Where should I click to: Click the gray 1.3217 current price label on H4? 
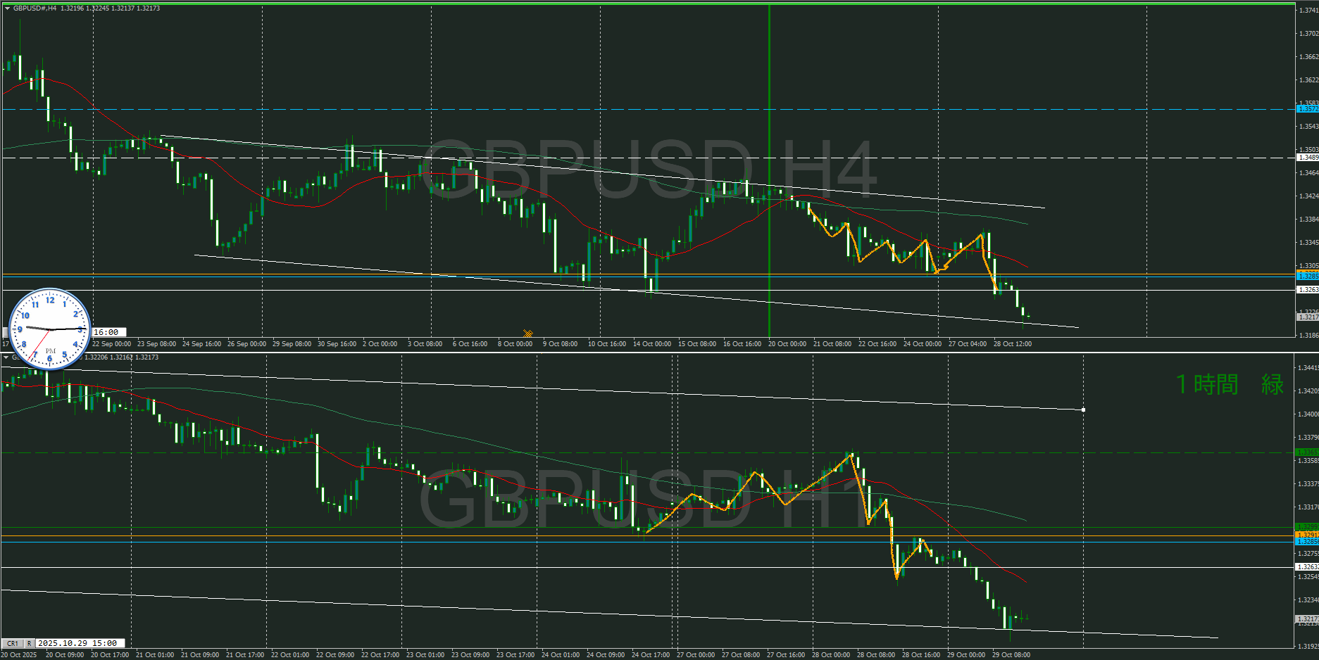tap(1308, 317)
